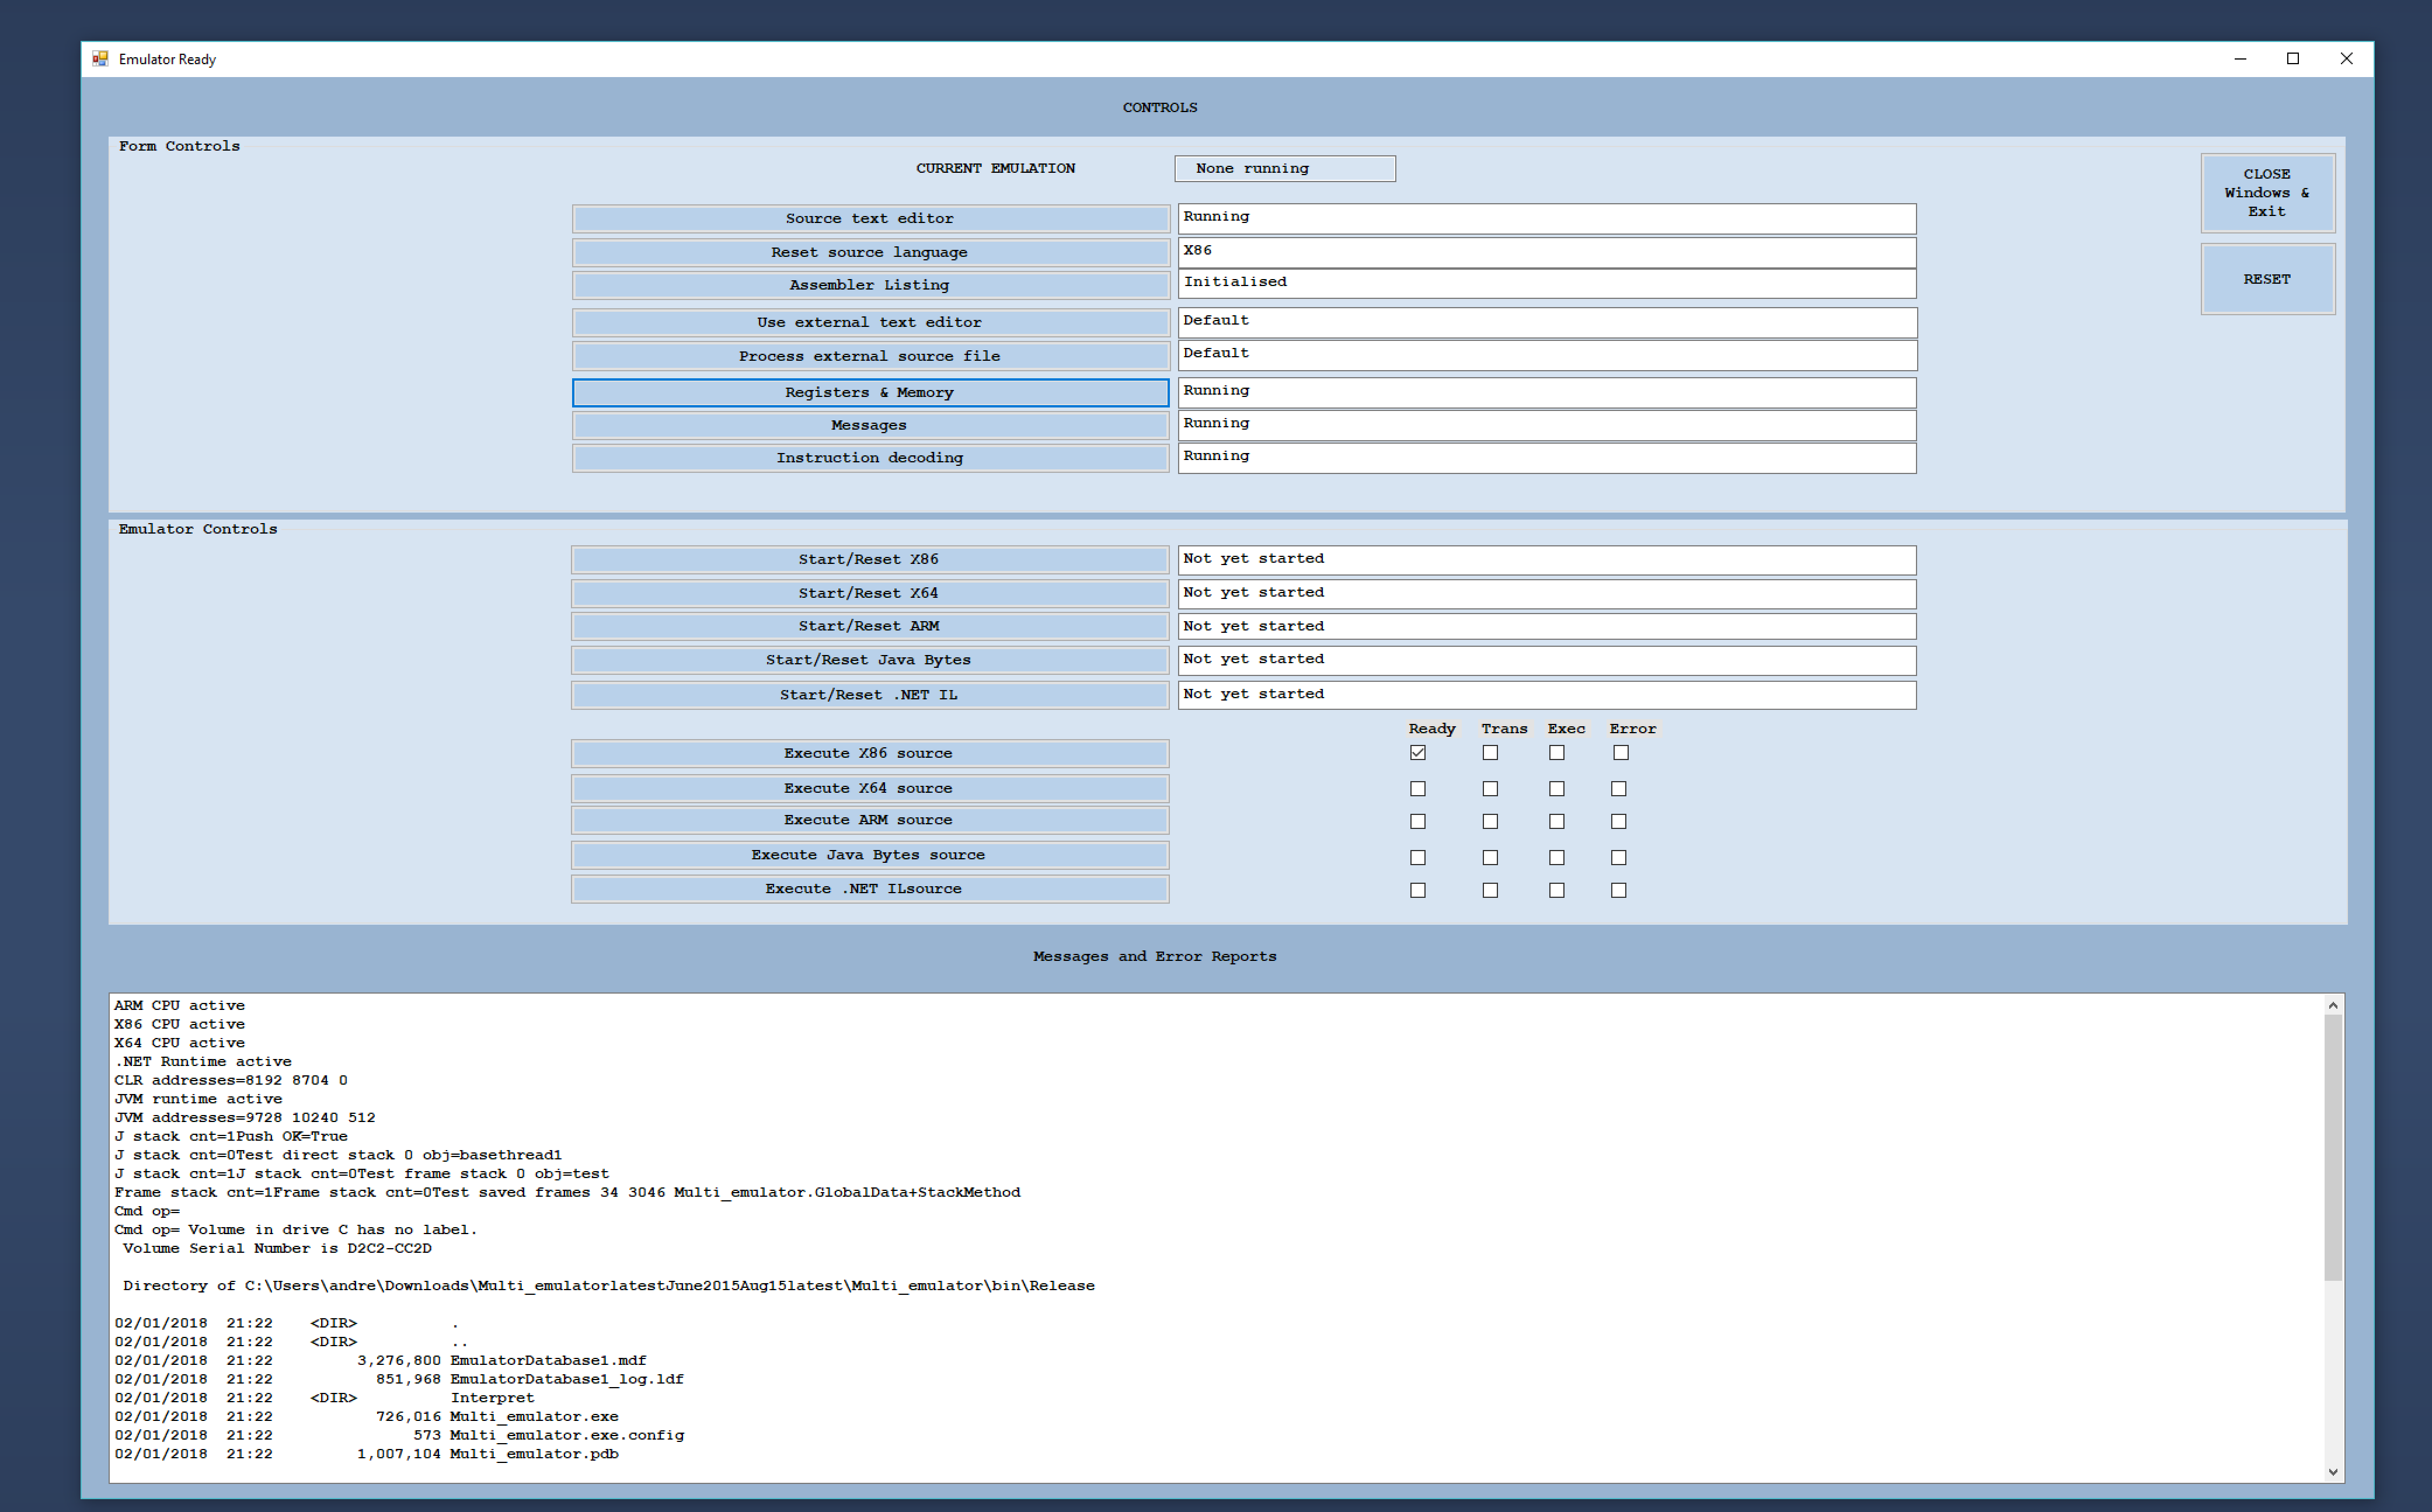Minimize the Emulator Ready window

(x=2240, y=59)
